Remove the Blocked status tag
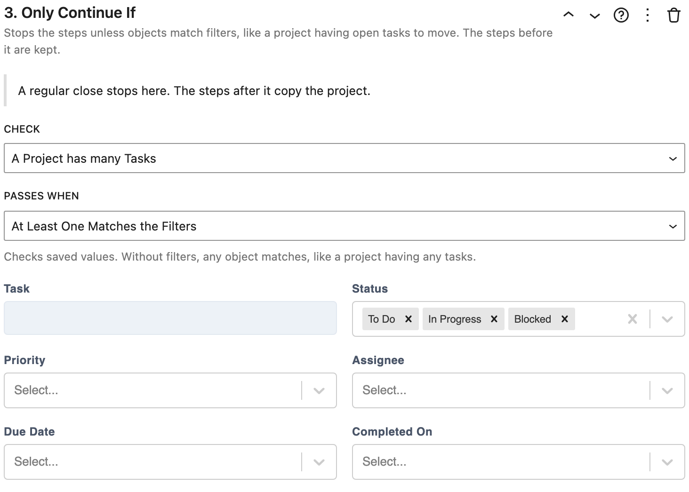689x492 pixels. point(565,319)
